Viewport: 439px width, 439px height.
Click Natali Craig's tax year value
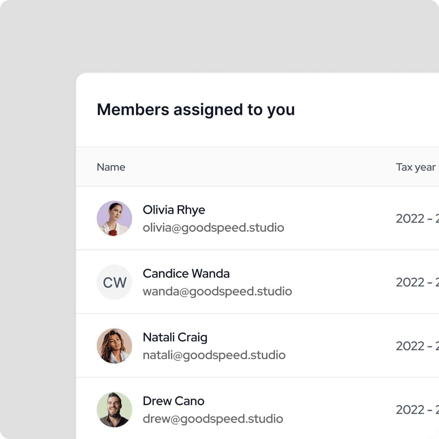417,346
